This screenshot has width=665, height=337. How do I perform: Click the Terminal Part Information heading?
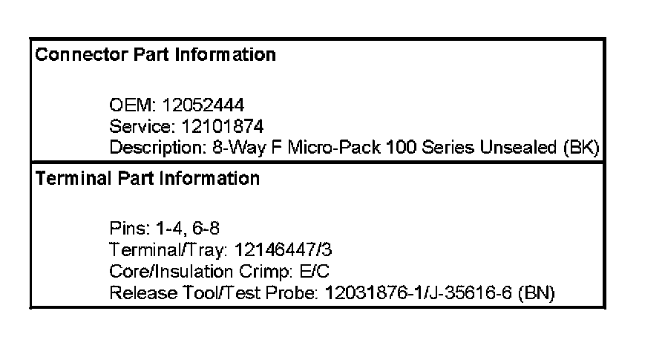148,179
